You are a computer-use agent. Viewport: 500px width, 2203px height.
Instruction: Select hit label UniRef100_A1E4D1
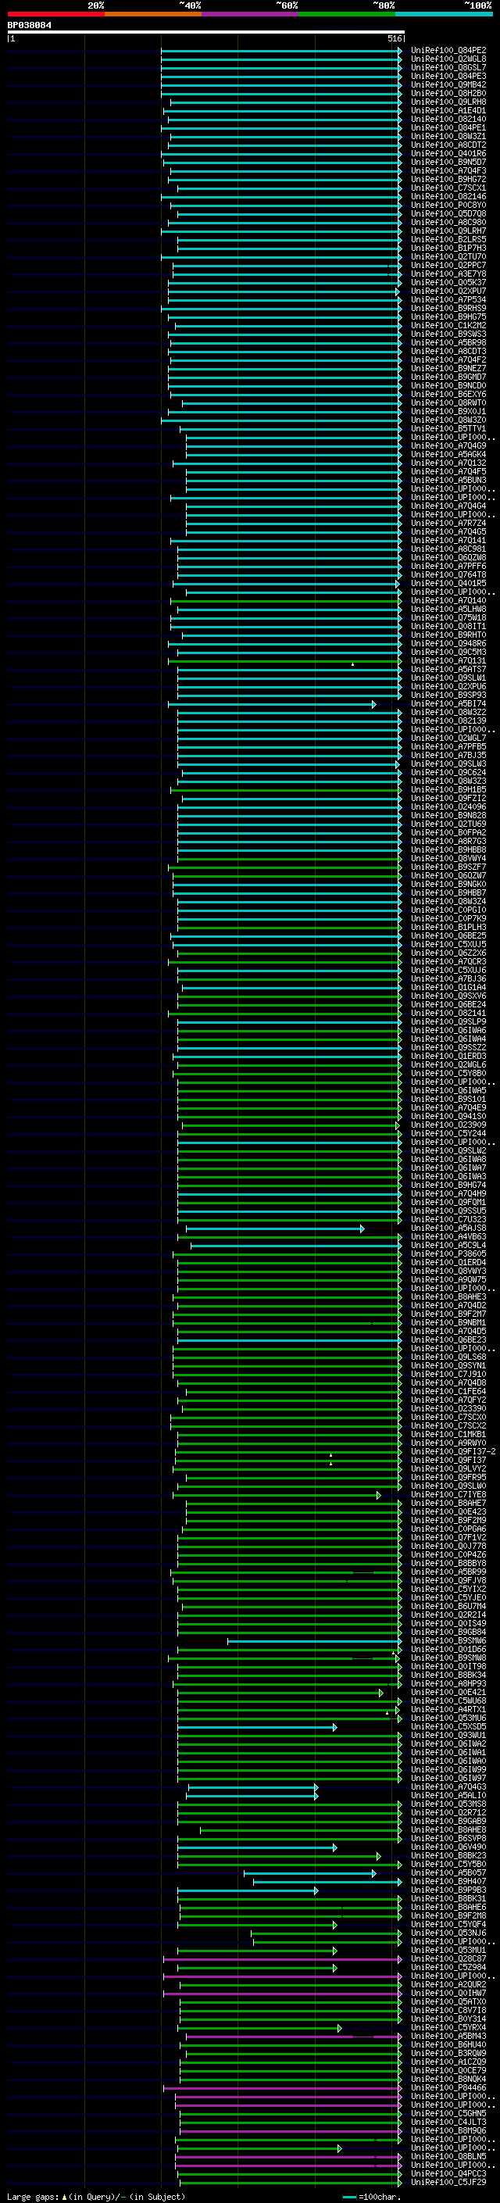point(448,110)
